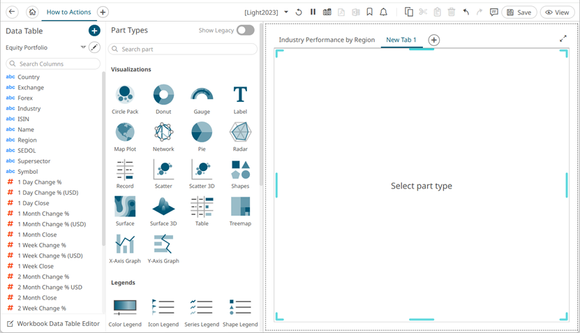580x333 pixels.
Task: Open the bookmark icon
Action: pyautogui.click(x=369, y=12)
